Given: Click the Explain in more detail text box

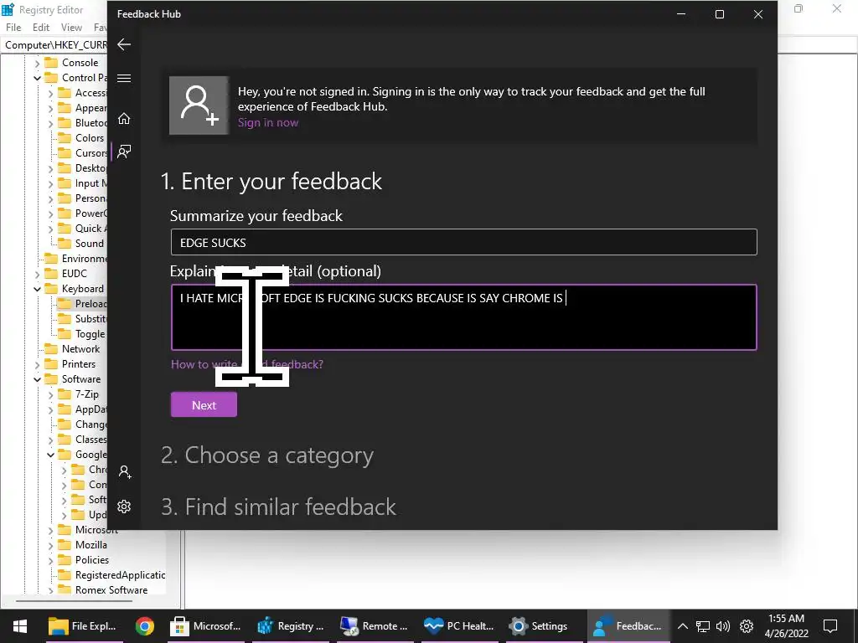Looking at the screenshot, I should coord(464,317).
